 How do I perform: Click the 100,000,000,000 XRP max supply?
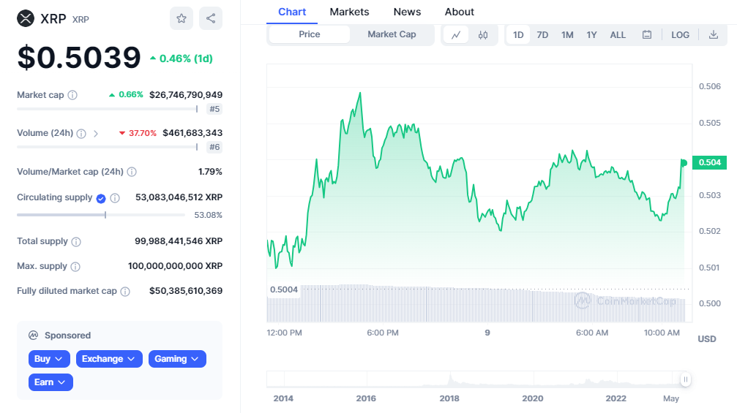point(176,265)
